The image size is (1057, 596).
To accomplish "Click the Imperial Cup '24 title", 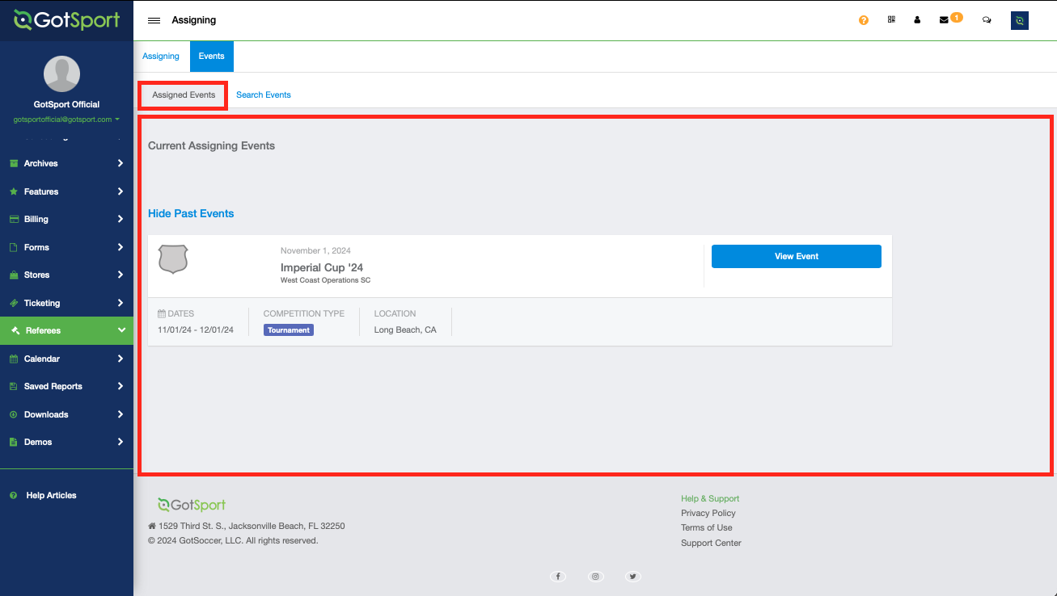I will 322,267.
